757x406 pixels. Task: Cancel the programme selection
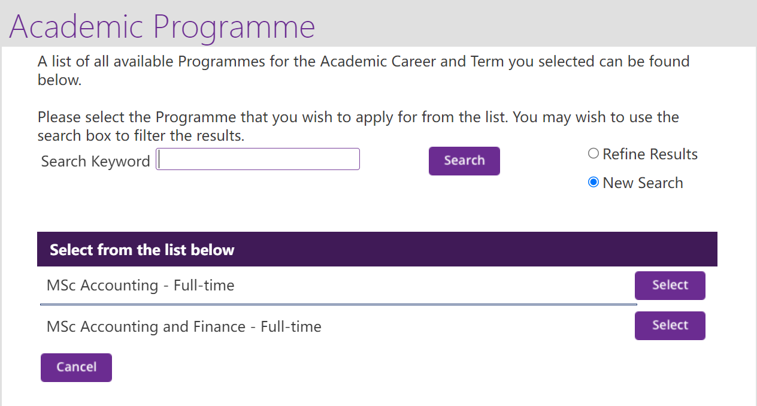point(76,367)
